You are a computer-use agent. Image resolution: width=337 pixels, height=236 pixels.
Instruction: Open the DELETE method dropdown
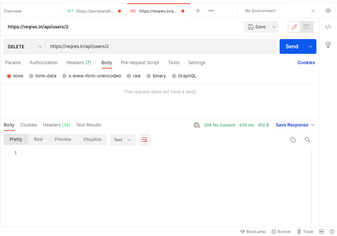point(25,46)
